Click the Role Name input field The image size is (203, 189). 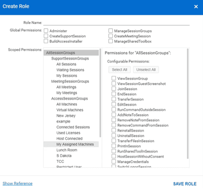coord(116,22)
